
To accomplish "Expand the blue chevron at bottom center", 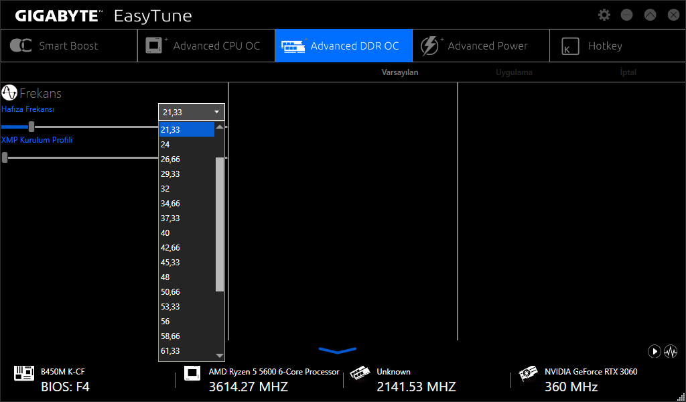I will [338, 350].
